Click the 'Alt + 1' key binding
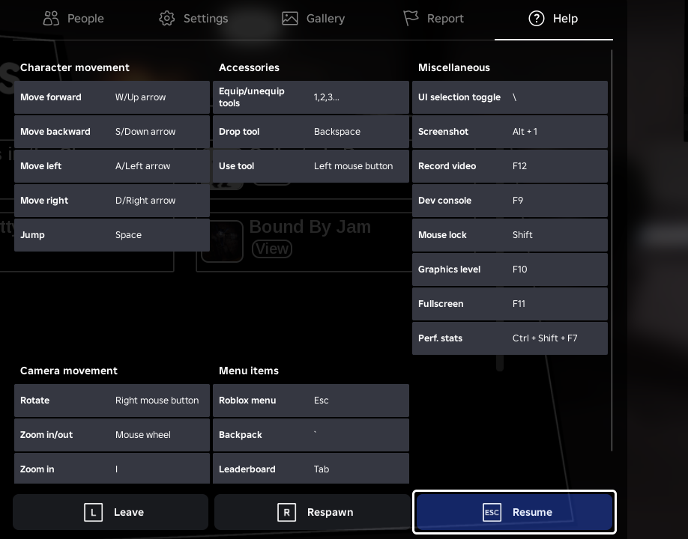This screenshot has width=688, height=539. [525, 132]
